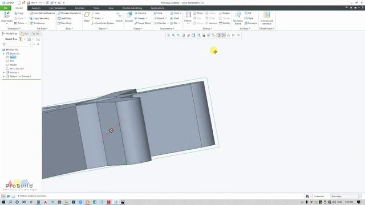Select Swept Blend tool

(143, 23)
